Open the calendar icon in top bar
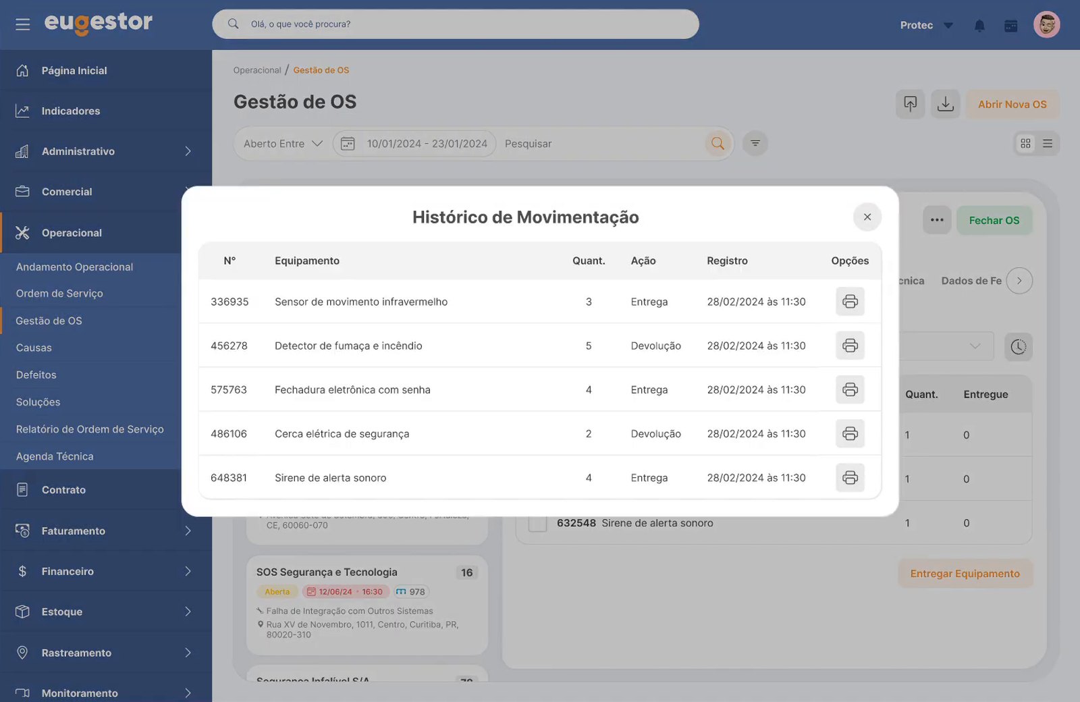1080x702 pixels. coord(1010,26)
